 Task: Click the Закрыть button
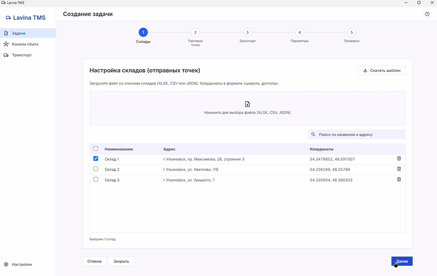point(121,261)
